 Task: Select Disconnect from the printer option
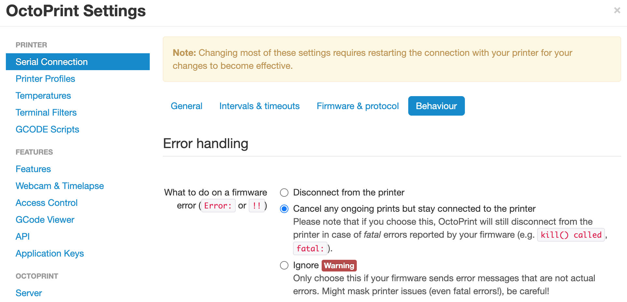[x=284, y=193]
